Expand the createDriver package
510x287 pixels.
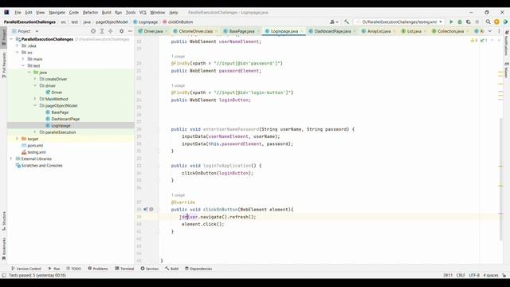35,79
